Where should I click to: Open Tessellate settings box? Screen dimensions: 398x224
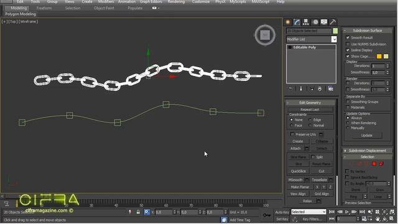point(331,180)
